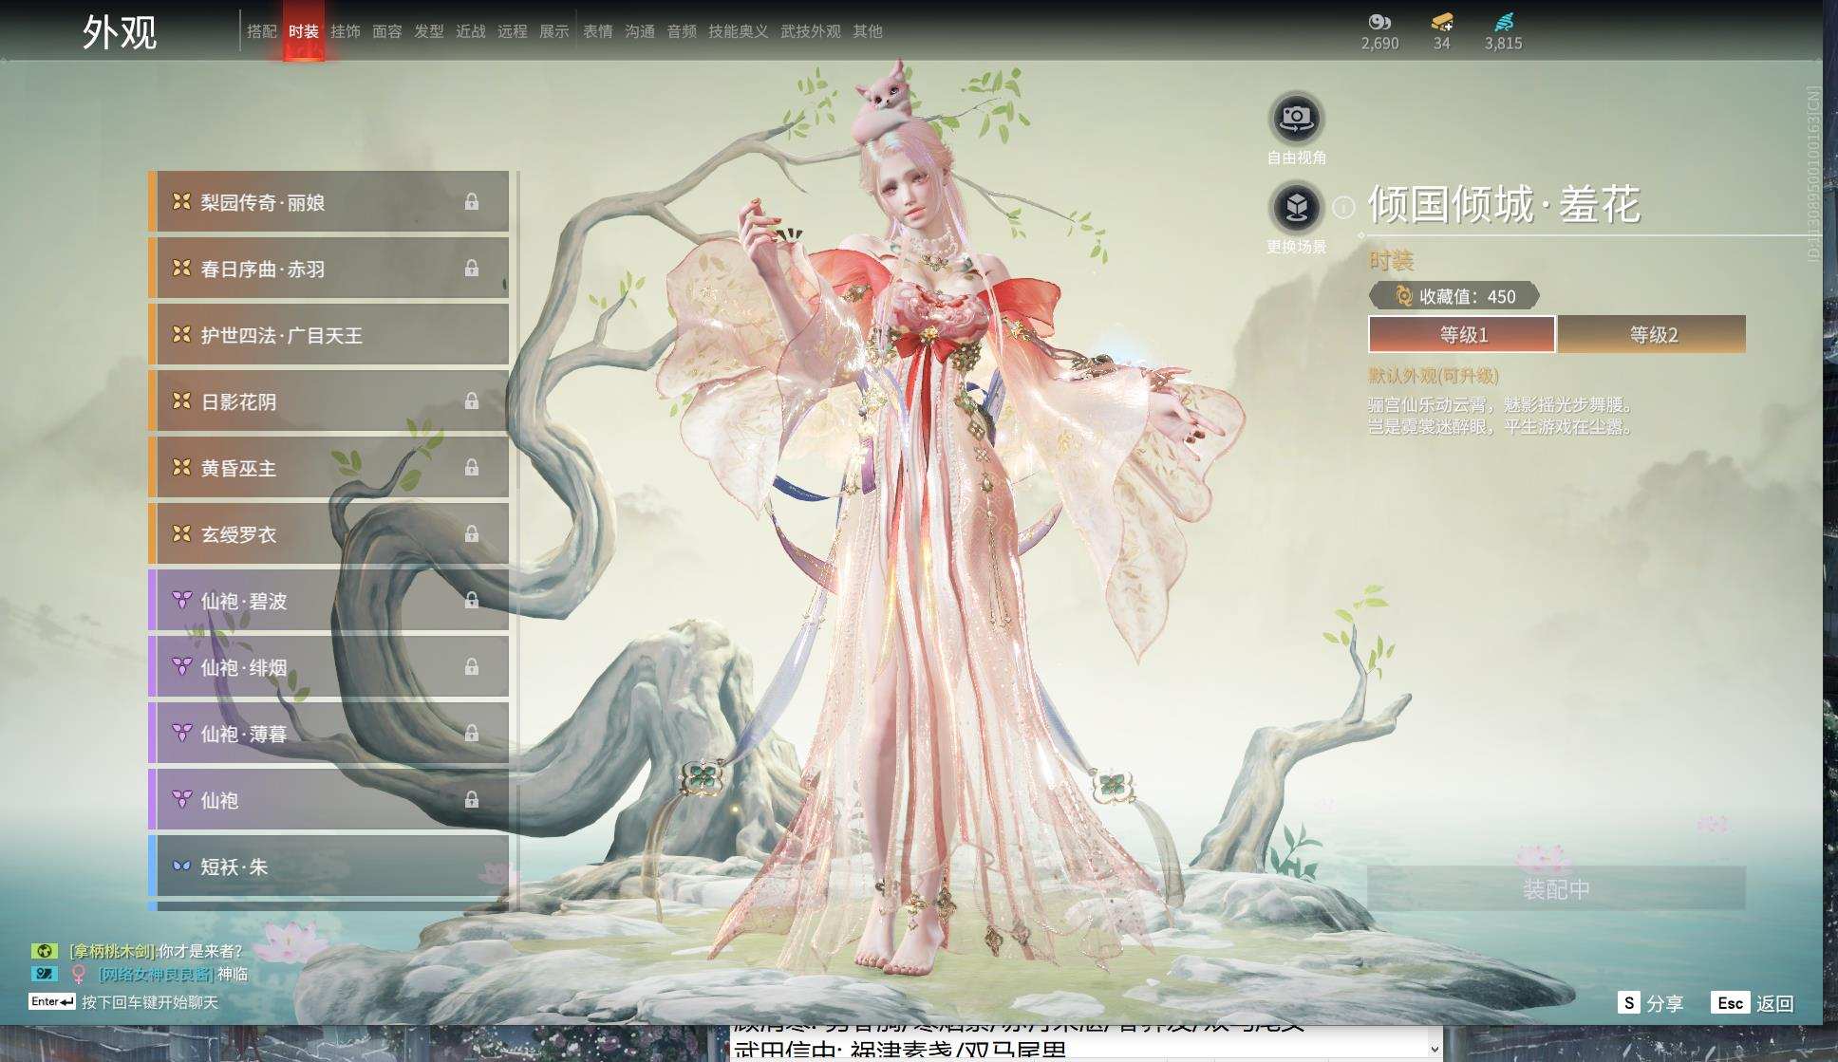Viewport: 1838px width, 1062px height.
Task: Switch to the 武技外观 tab
Action: pos(811,31)
